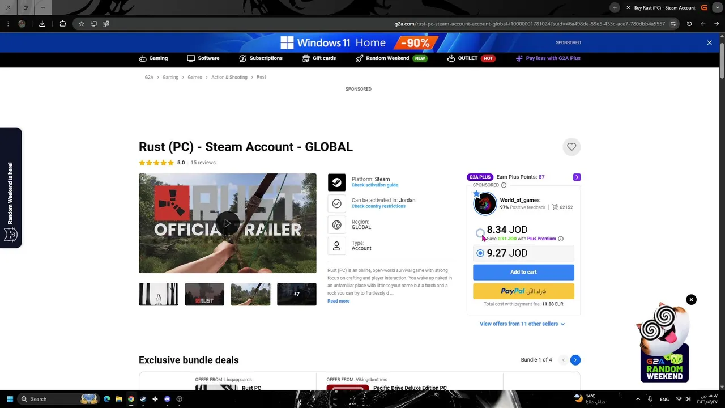Expand description with Read more

(x=338, y=301)
